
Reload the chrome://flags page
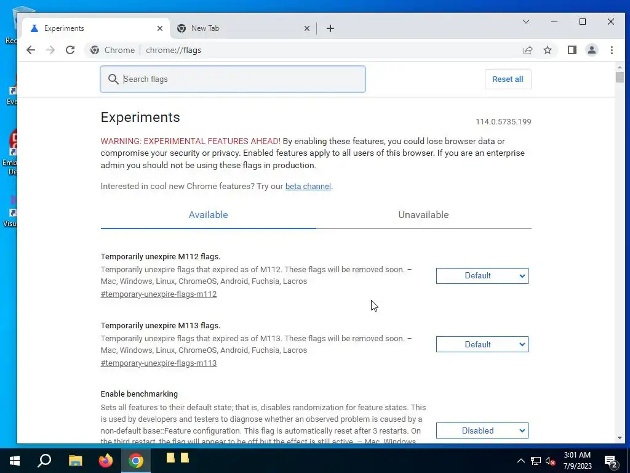[70, 50]
